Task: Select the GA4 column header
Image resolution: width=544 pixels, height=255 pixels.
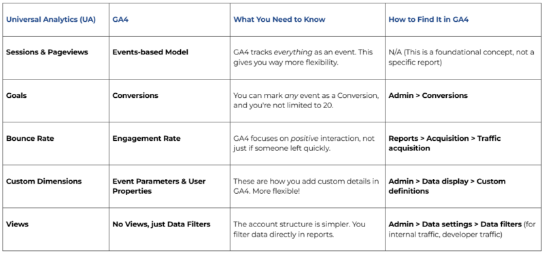Action: coord(120,20)
